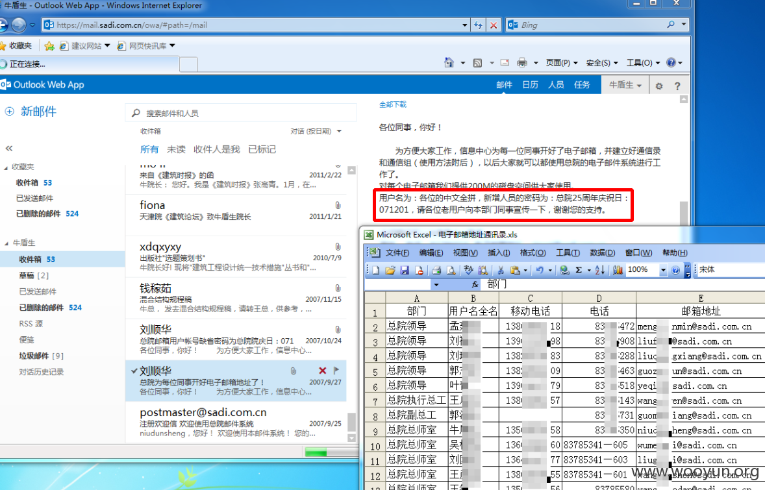Collapse the 牛盾生 mailbox tree
This screenshot has width=765, height=490.
click(6, 243)
